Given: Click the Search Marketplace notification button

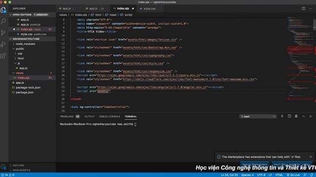Looking at the screenshot, I should [255, 164].
